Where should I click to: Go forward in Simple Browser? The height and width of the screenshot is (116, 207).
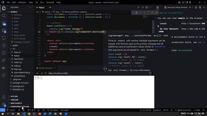pos(41,73)
